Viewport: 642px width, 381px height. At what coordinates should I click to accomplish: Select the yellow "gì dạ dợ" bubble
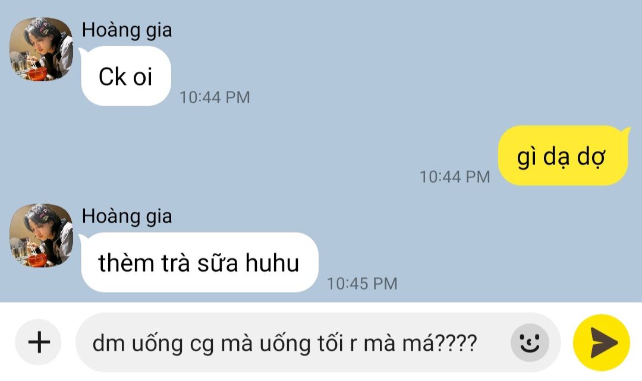pos(562,155)
